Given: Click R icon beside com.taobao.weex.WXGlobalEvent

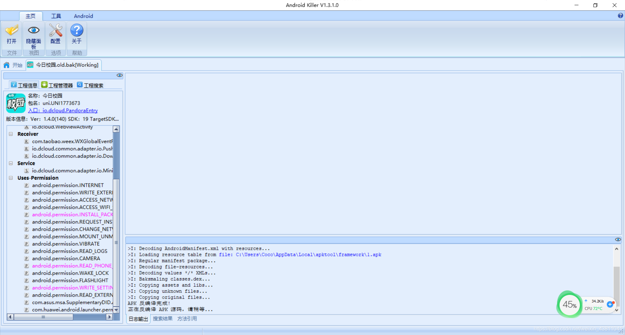Looking at the screenshot, I should click(x=26, y=141).
